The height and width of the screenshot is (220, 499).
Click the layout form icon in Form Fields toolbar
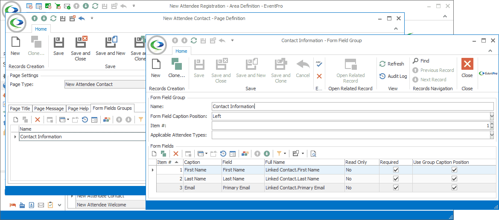[233, 154]
